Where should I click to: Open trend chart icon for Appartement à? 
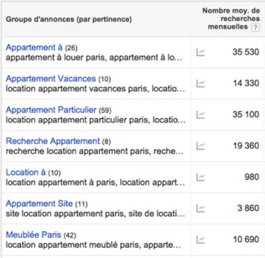(201, 52)
